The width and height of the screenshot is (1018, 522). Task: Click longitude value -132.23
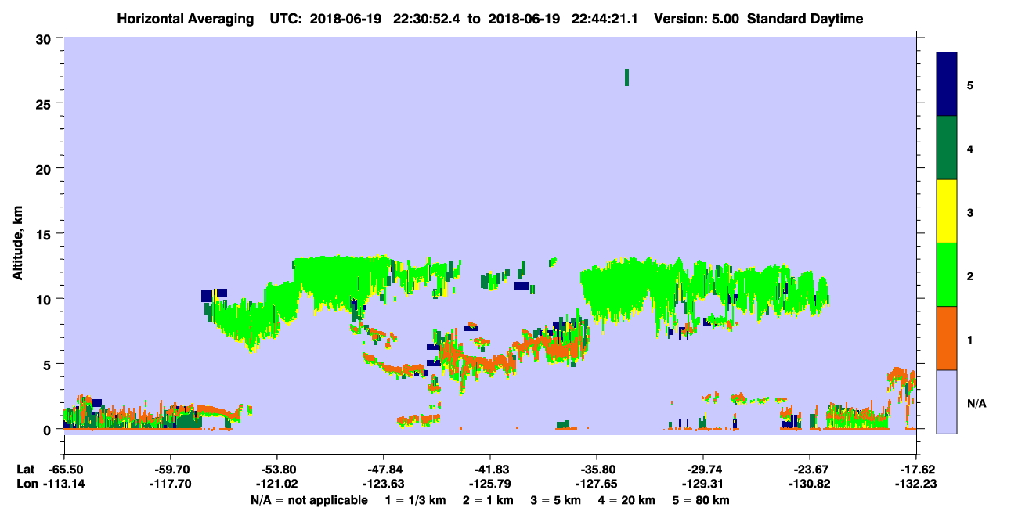pos(916,484)
